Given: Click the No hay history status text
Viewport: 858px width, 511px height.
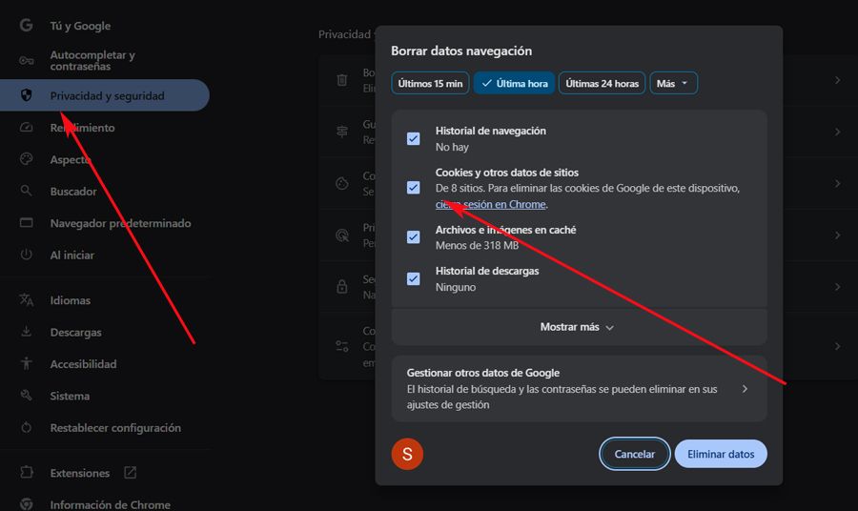Looking at the screenshot, I should coord(452,147).
